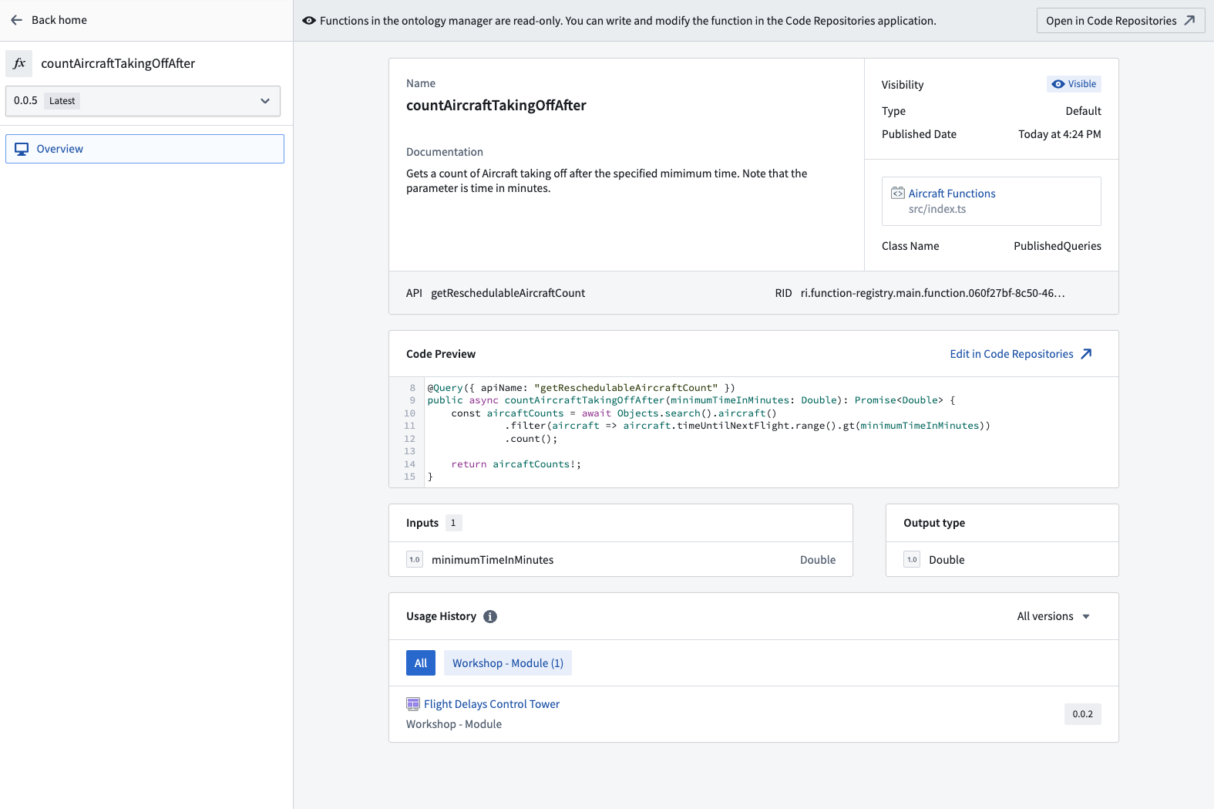Click the PublishedQueries class name value
Screen dimensions: 1214x809
click(x=1058, y=246)
